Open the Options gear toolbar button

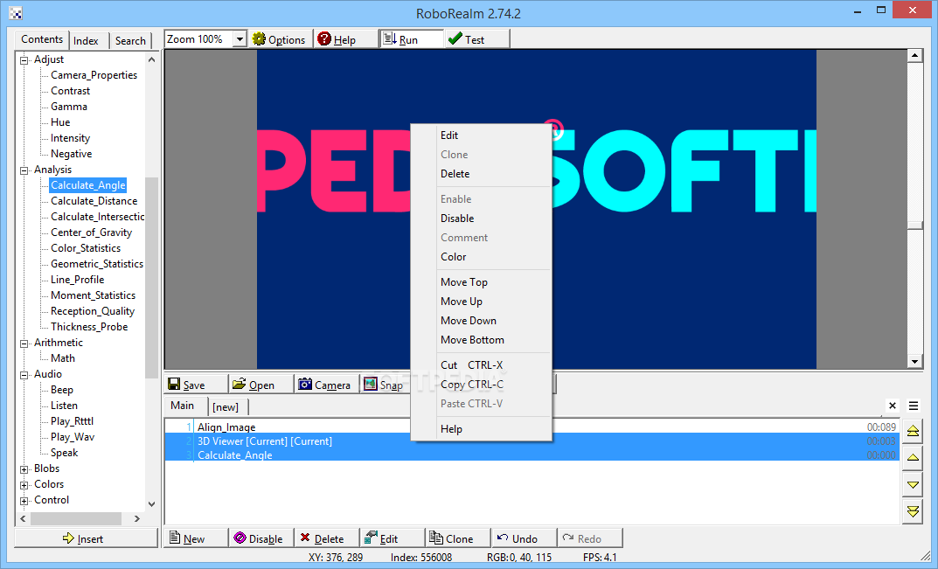(x=280, y=39)
